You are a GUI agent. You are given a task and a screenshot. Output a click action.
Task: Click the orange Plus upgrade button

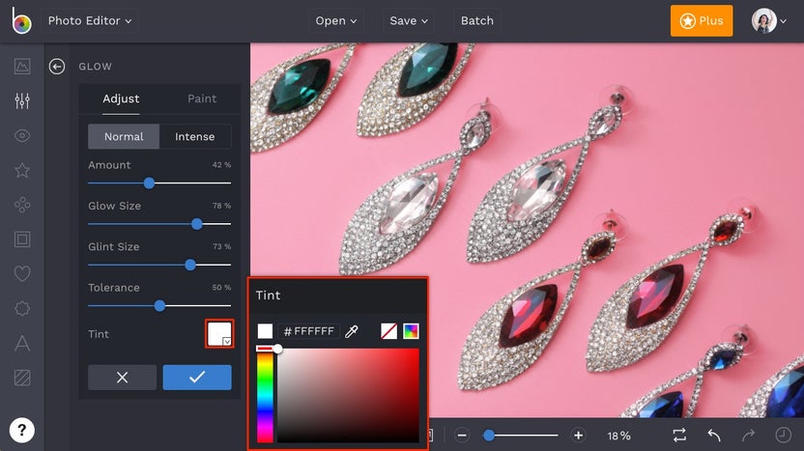(701, 21)
